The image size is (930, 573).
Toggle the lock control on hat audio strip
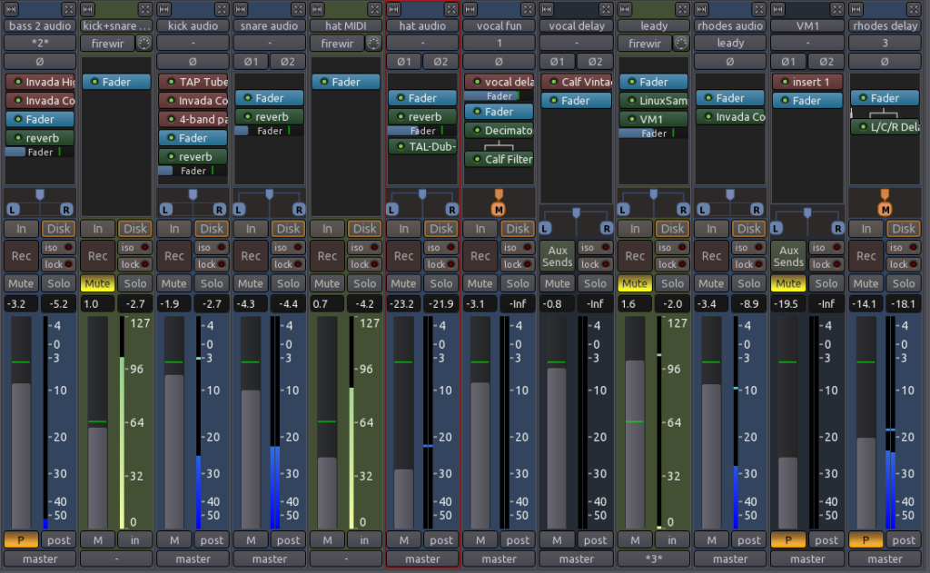pyautogui.click(x=441, y=264)
